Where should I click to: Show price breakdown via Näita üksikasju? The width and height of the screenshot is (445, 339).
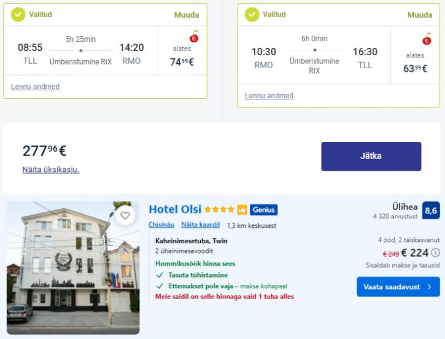point(51,169)
